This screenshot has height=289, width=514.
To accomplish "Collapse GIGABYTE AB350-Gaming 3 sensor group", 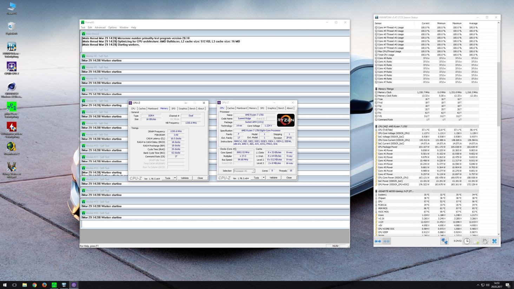I will click(x=376, y=191).
